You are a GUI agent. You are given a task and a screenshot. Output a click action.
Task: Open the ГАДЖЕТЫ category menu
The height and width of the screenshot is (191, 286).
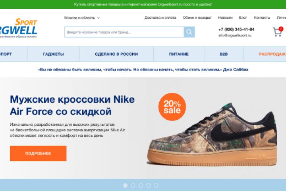[54, 54]
